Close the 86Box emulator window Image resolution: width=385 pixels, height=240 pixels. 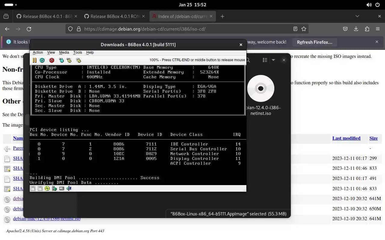pyautogui.click(x=241, y=45)
